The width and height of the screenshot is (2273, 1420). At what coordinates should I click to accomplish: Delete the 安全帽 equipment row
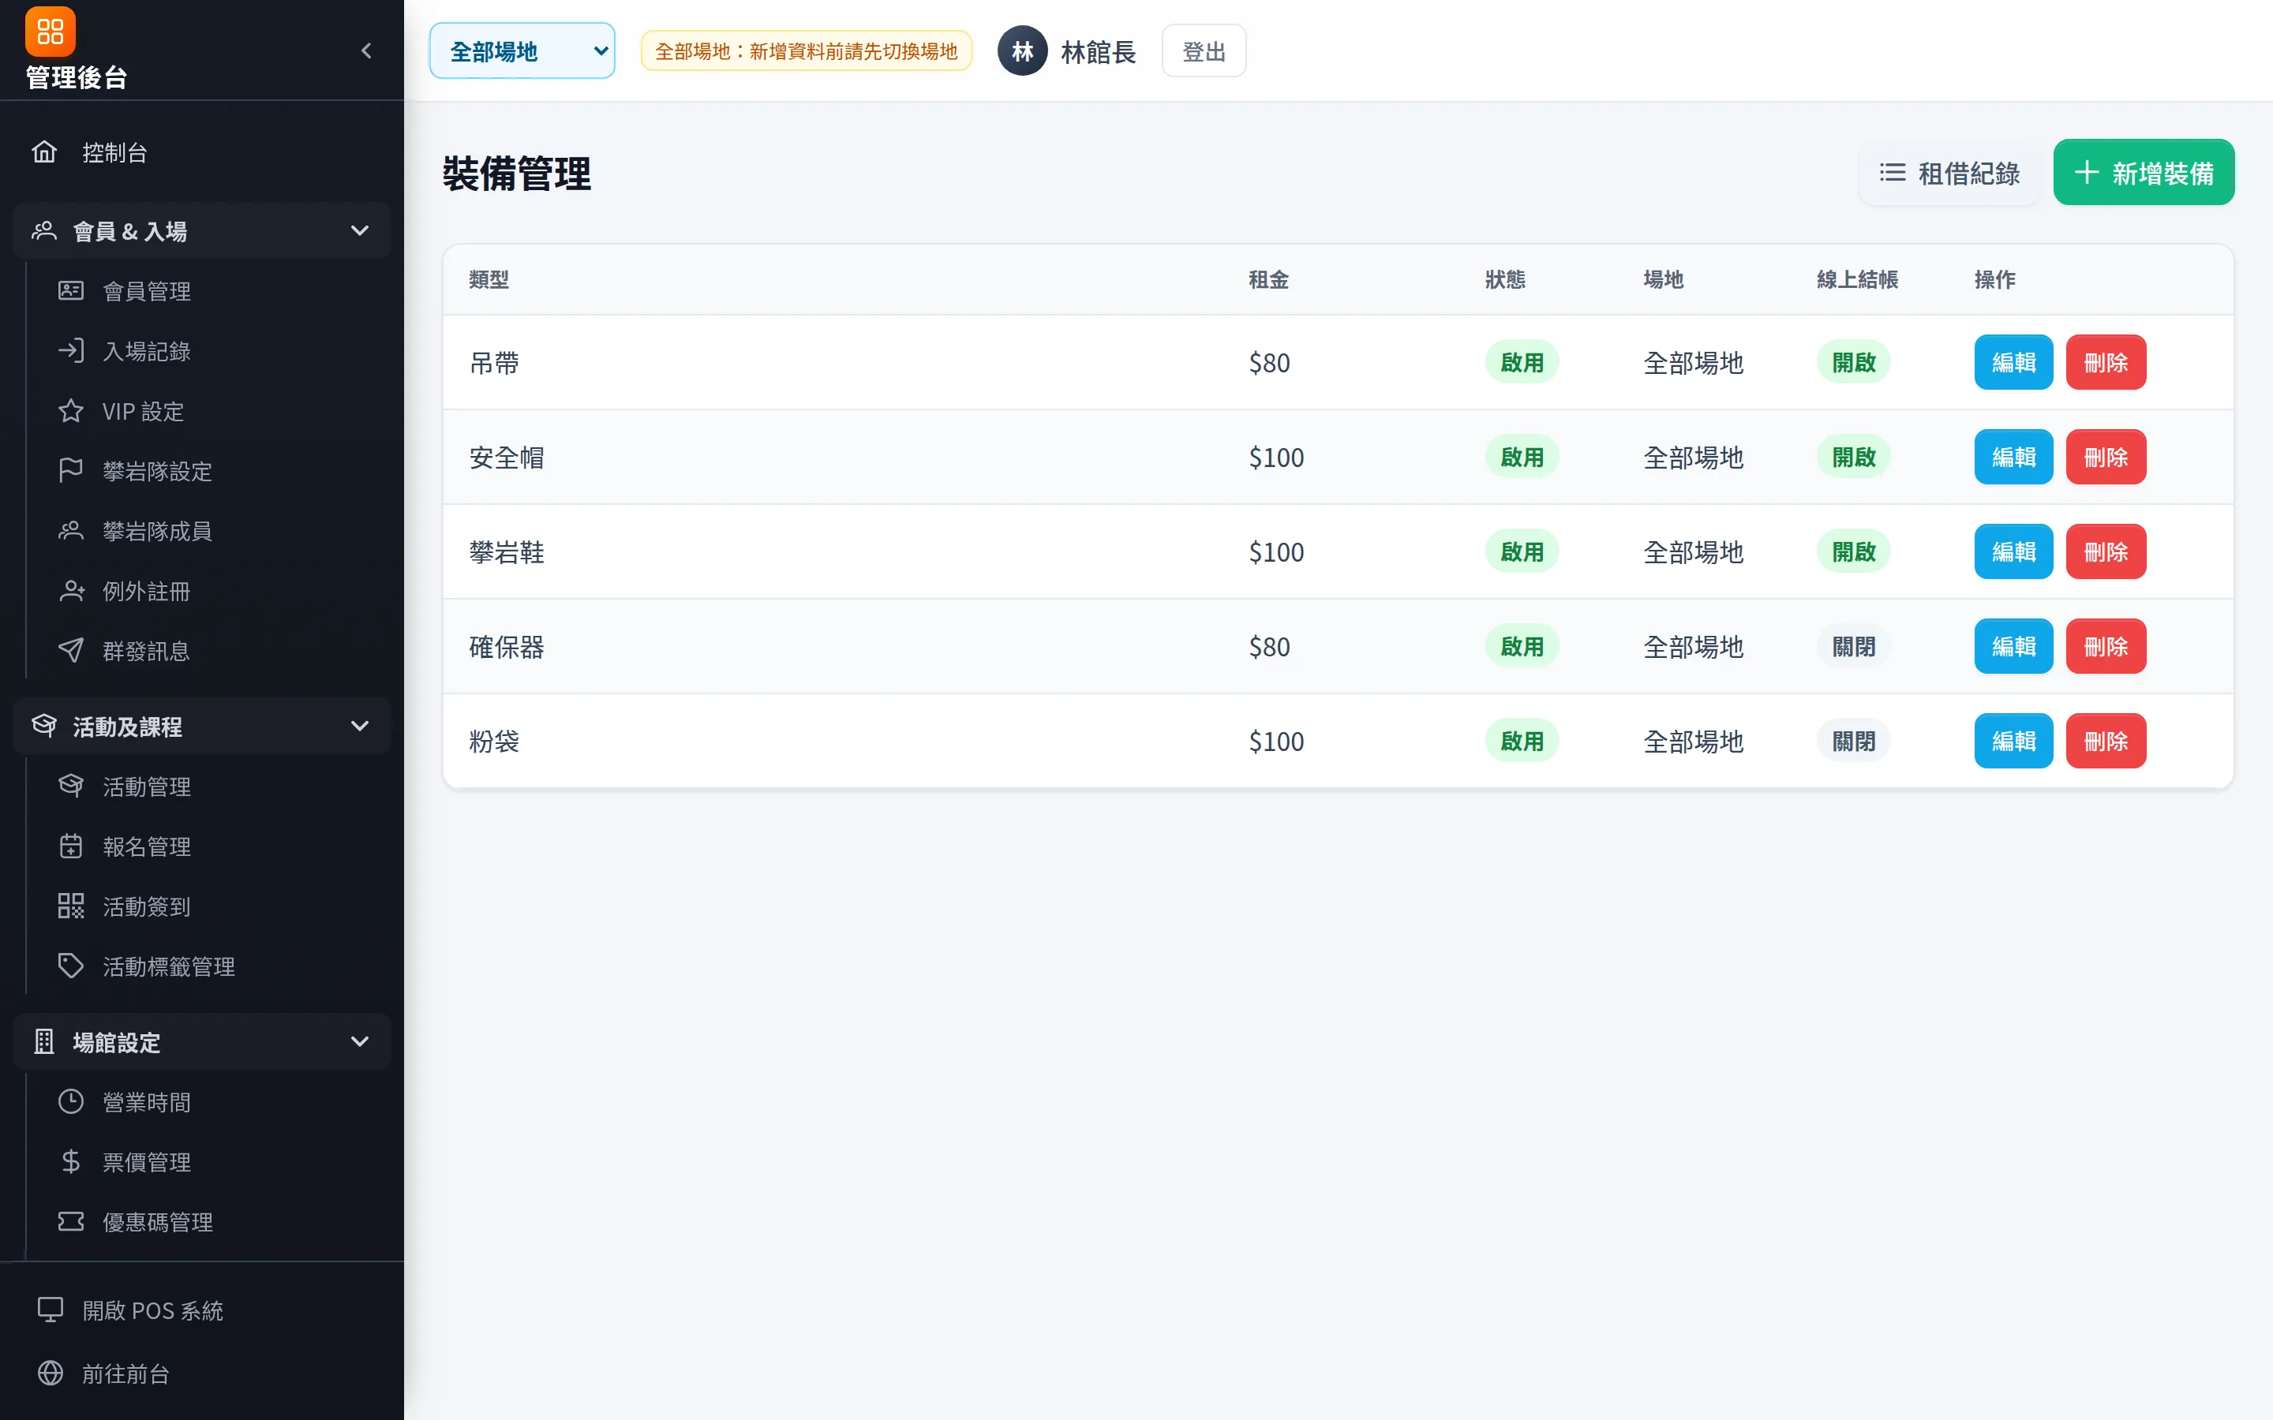click(2105, 458)
